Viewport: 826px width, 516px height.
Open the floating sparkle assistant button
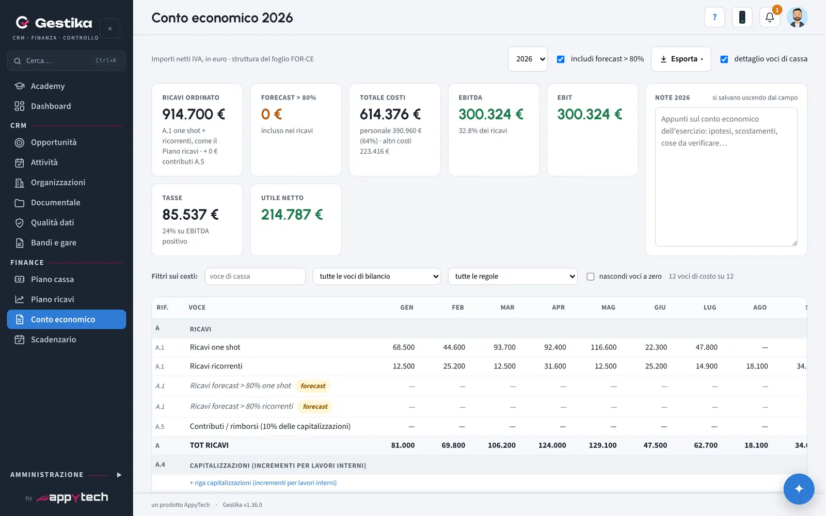[799, 489]
